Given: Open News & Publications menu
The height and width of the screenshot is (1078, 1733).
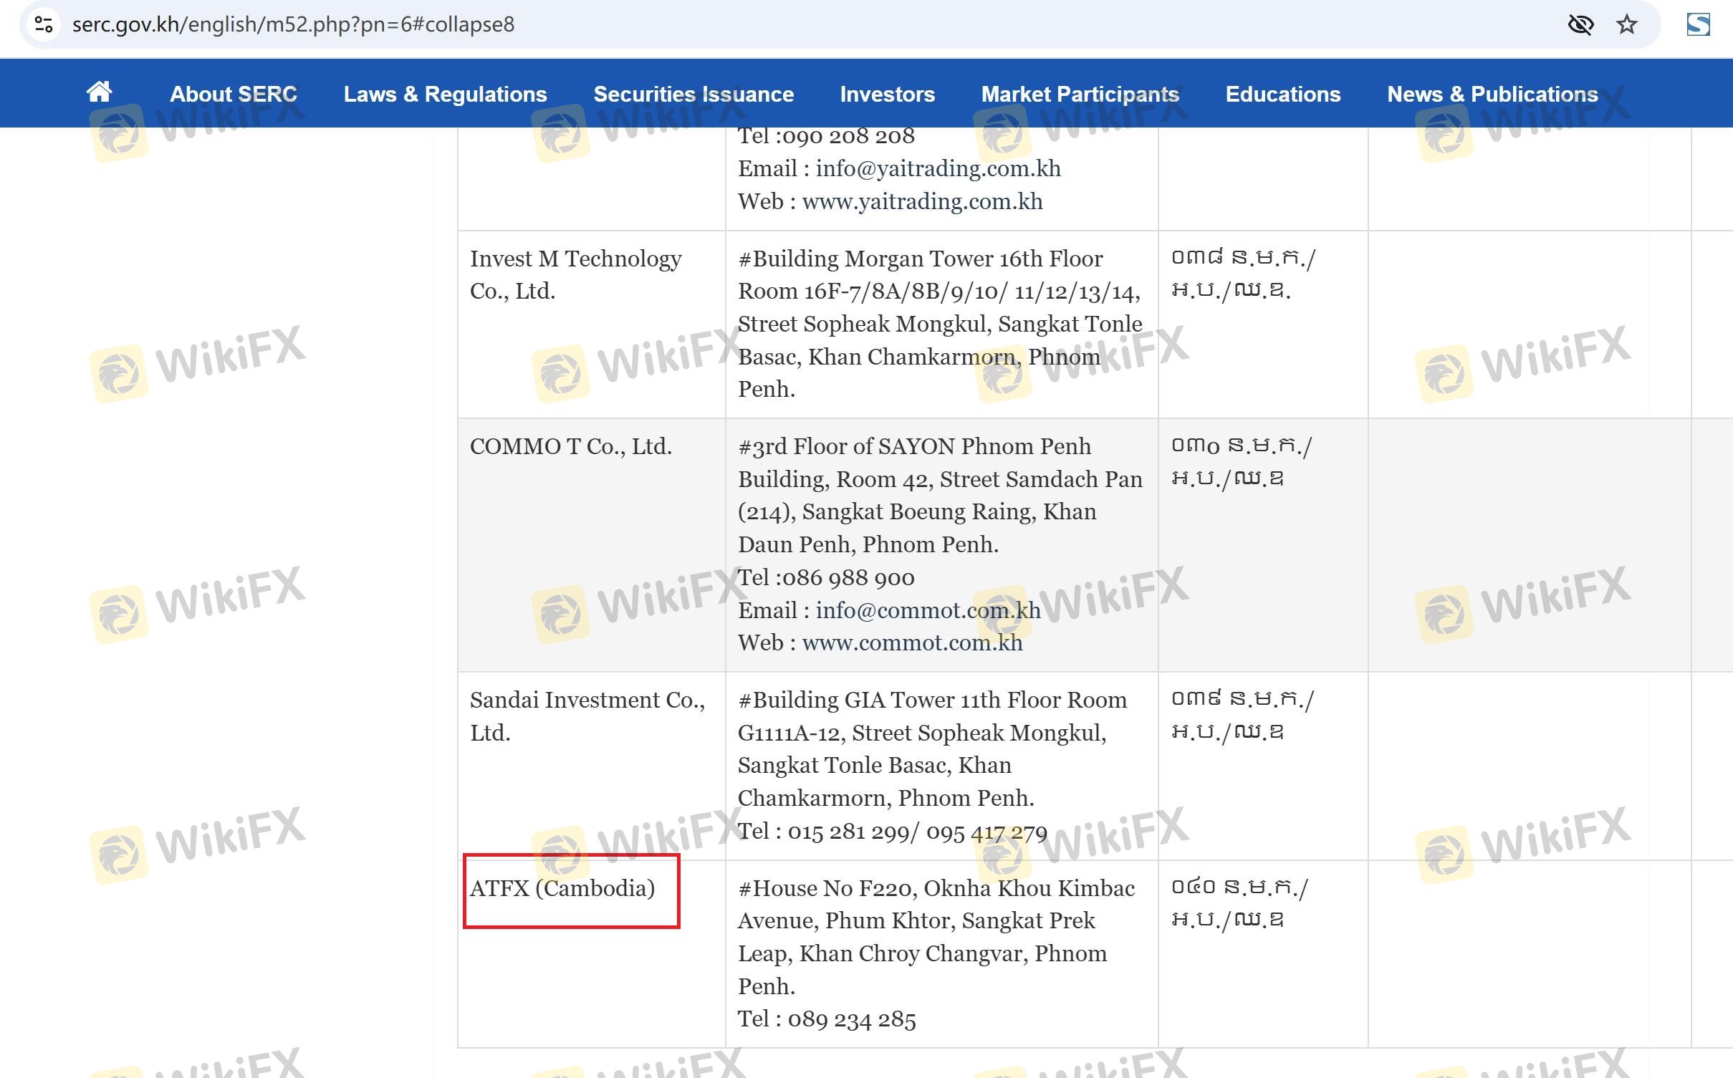Looking at the screenshot, I should [x=1492, y=95].
